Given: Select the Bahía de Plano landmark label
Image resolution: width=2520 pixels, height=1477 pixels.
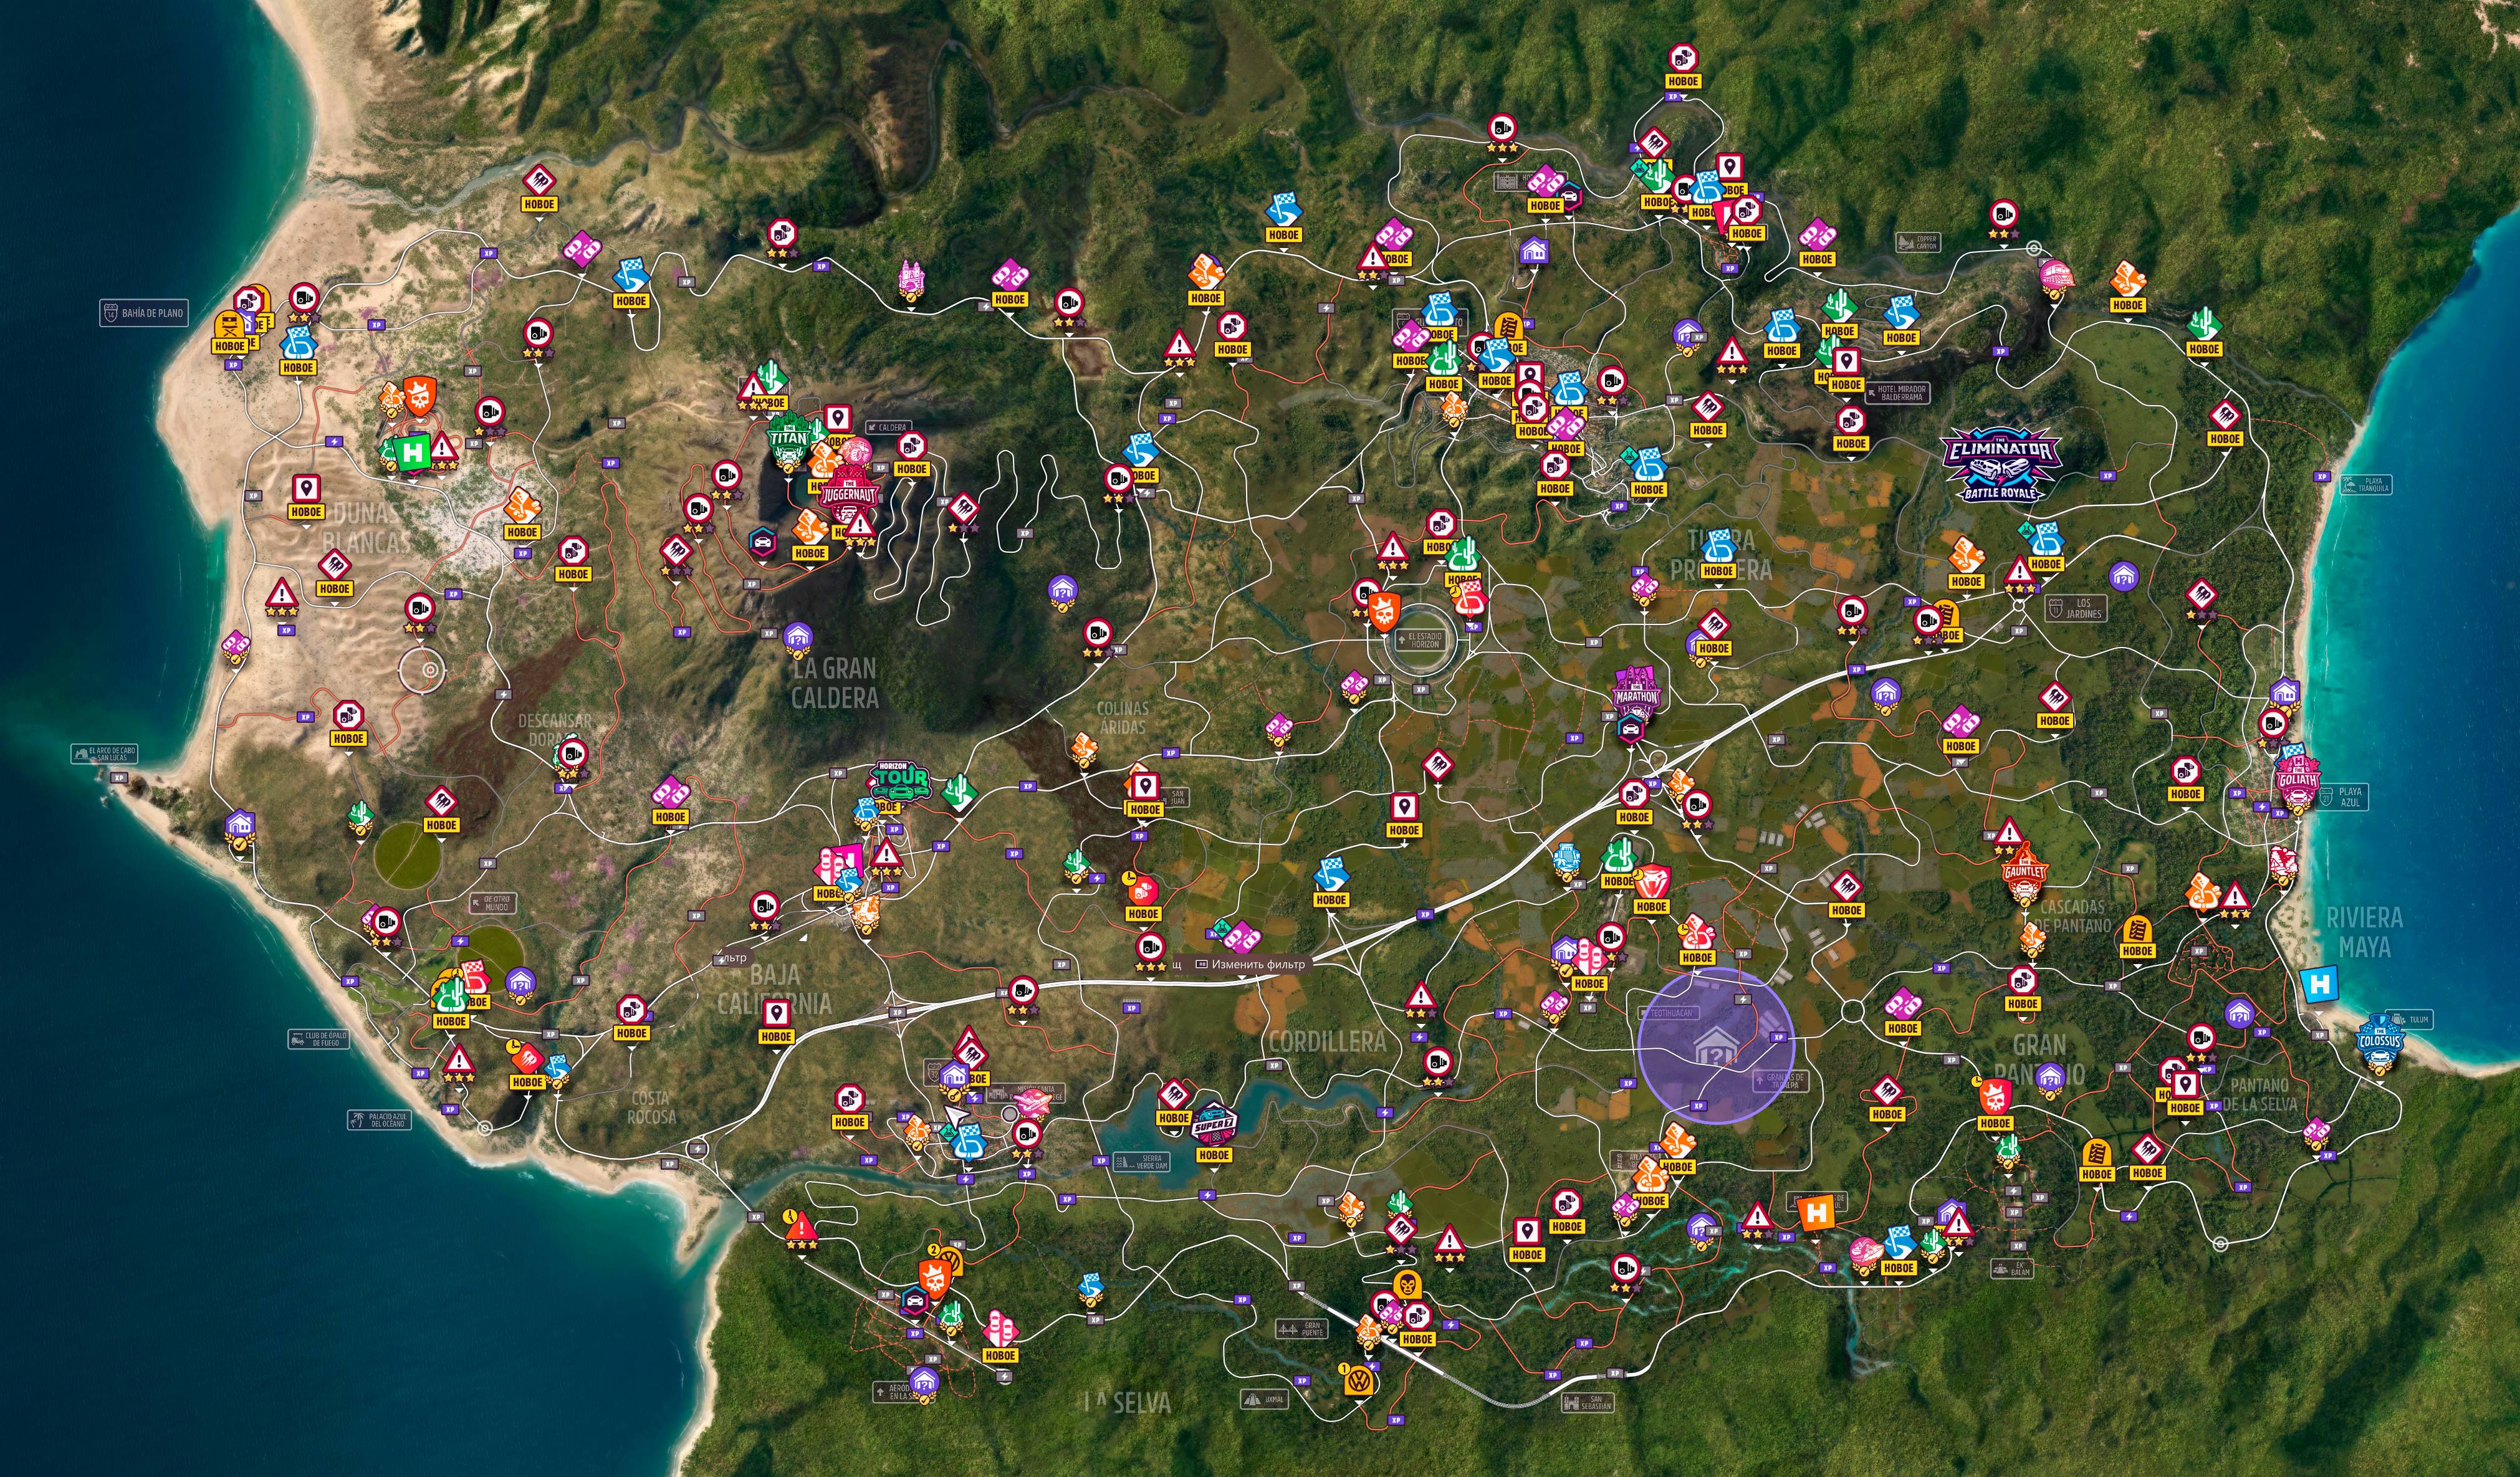Looking at the screenshot, I should tap(143, 313).
